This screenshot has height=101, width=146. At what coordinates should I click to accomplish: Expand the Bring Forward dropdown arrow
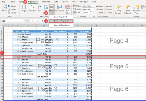pos(122,13)
